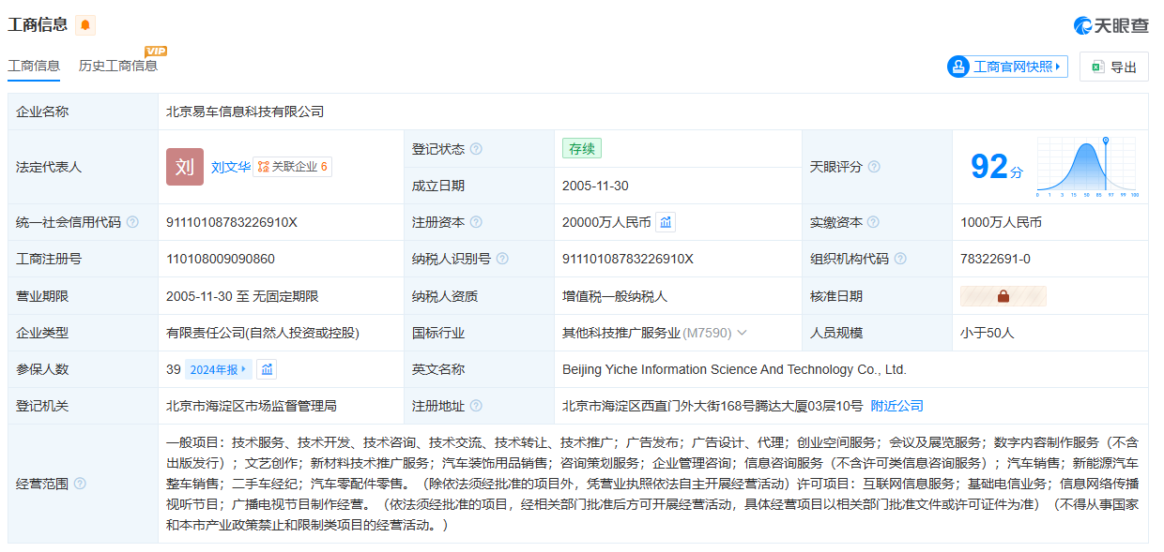Open 工商官网快照 snapshot
The image size is (1164, 552).
(x=1007, y=67)
